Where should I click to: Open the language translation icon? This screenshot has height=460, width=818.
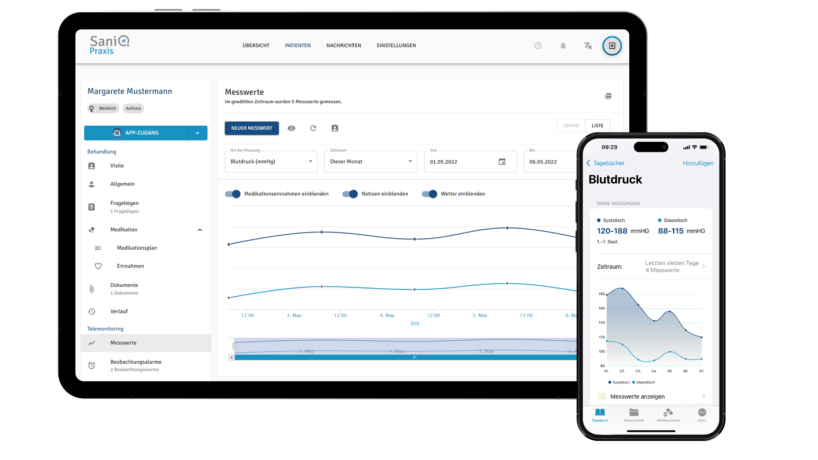[588, 46]
